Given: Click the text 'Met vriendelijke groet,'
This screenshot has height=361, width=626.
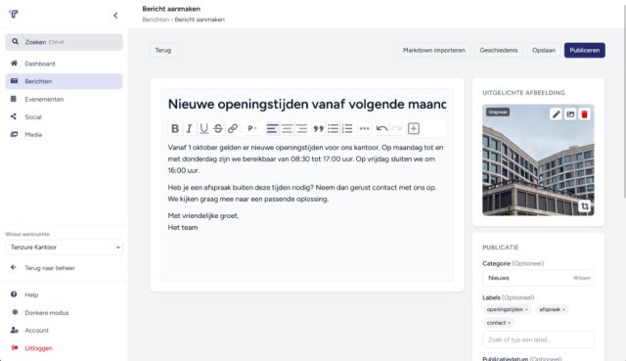Looking at the screenshot, I should click(x=203, y=215).
